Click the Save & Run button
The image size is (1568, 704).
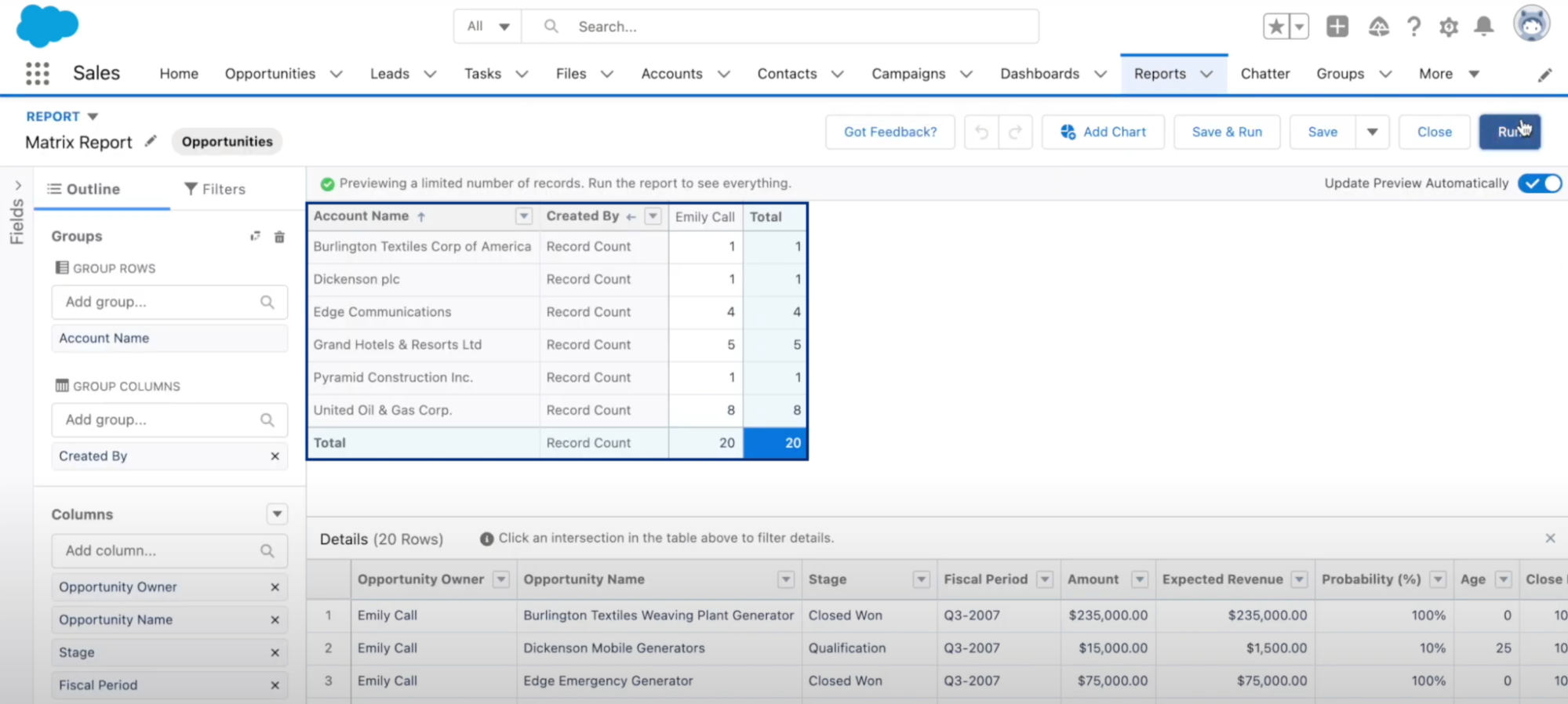point(1227,132)
